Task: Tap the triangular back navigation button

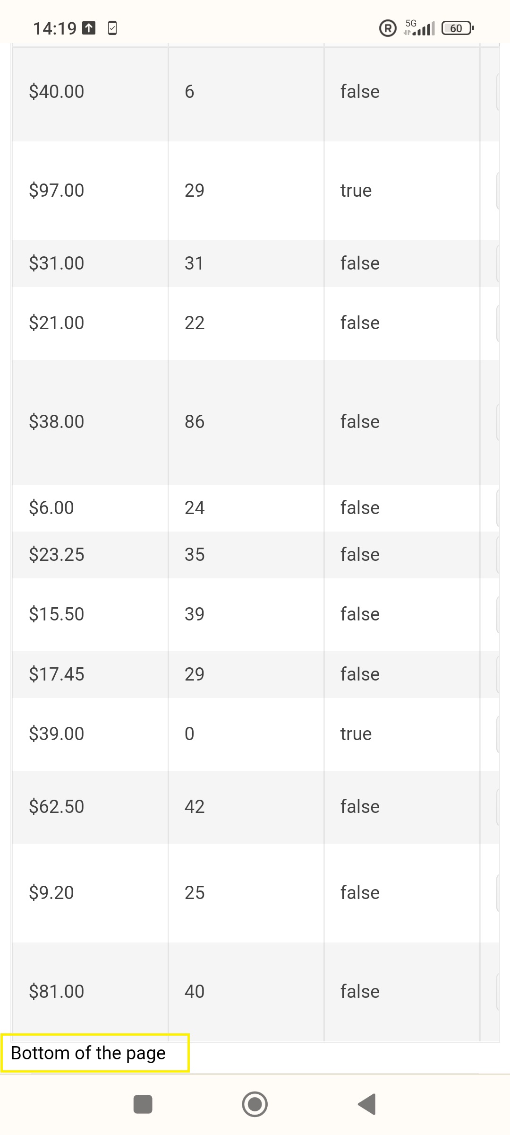Action: coord(367,1104)
